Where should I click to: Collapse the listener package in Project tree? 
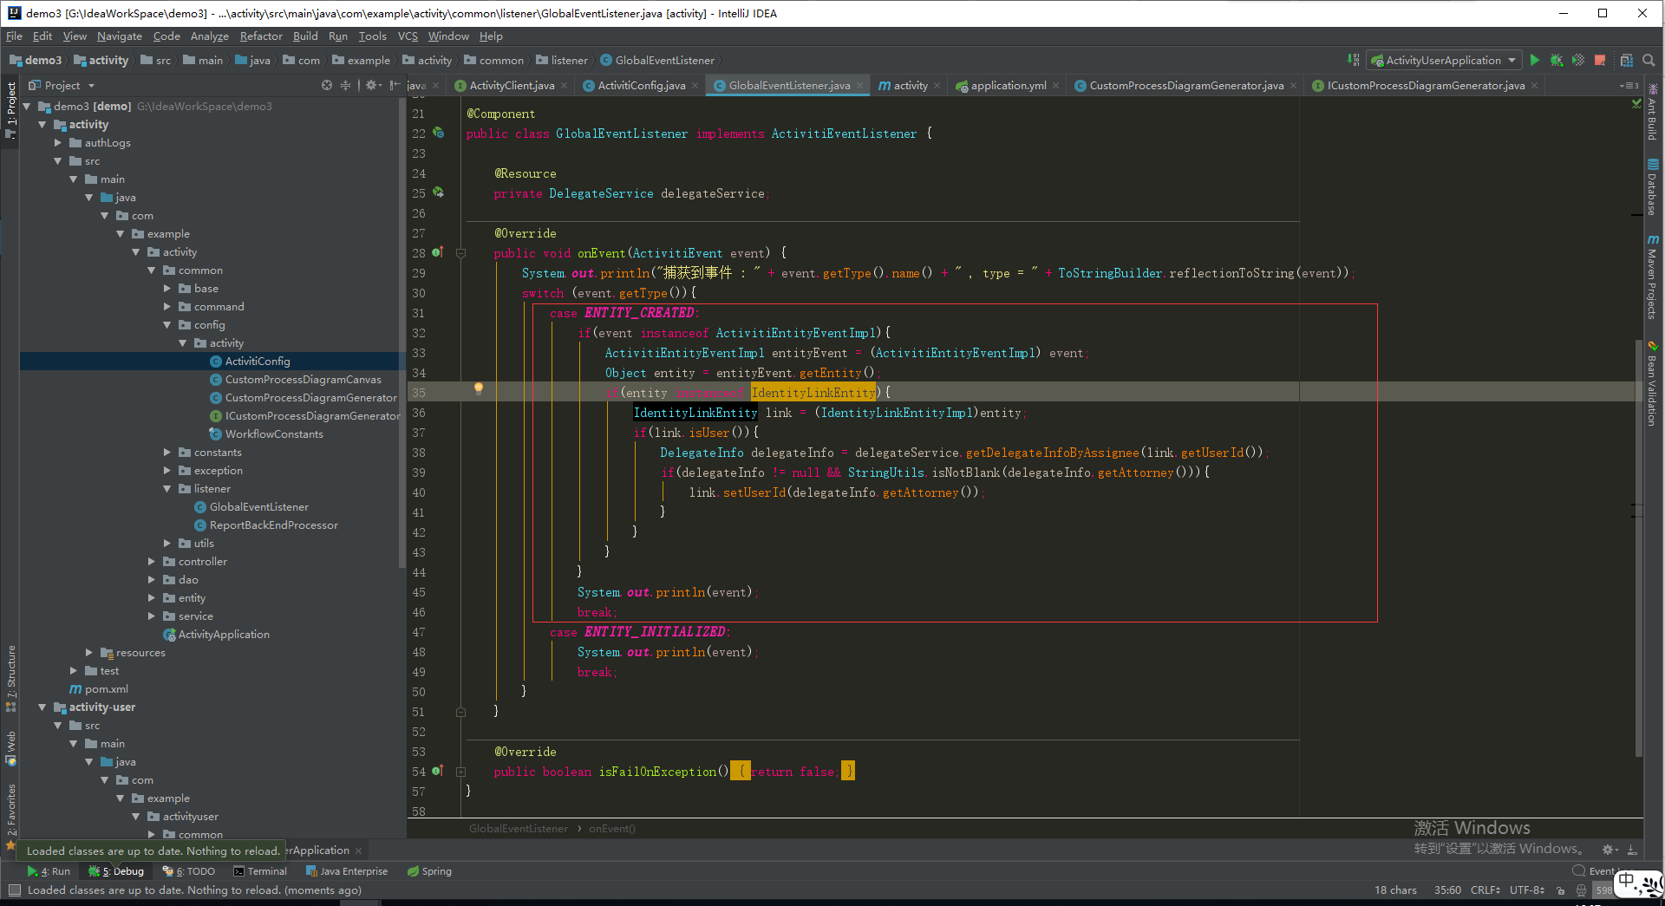(167, 488)
